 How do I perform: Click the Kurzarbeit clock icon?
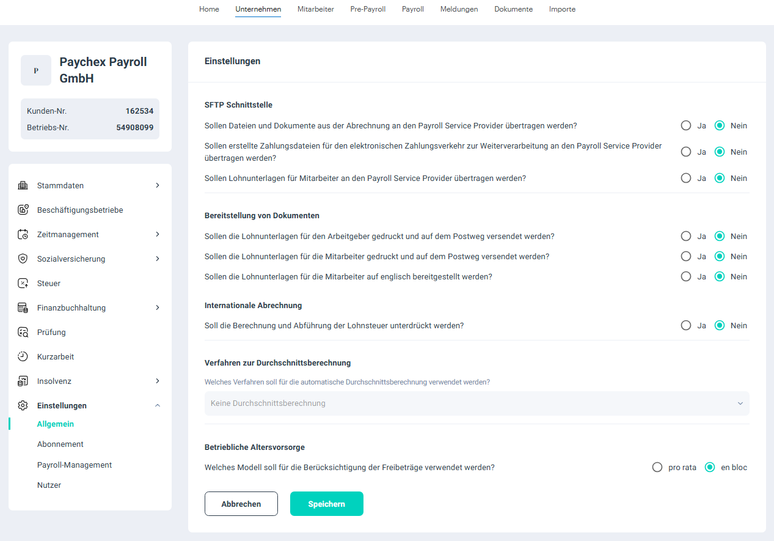[23, 356]
